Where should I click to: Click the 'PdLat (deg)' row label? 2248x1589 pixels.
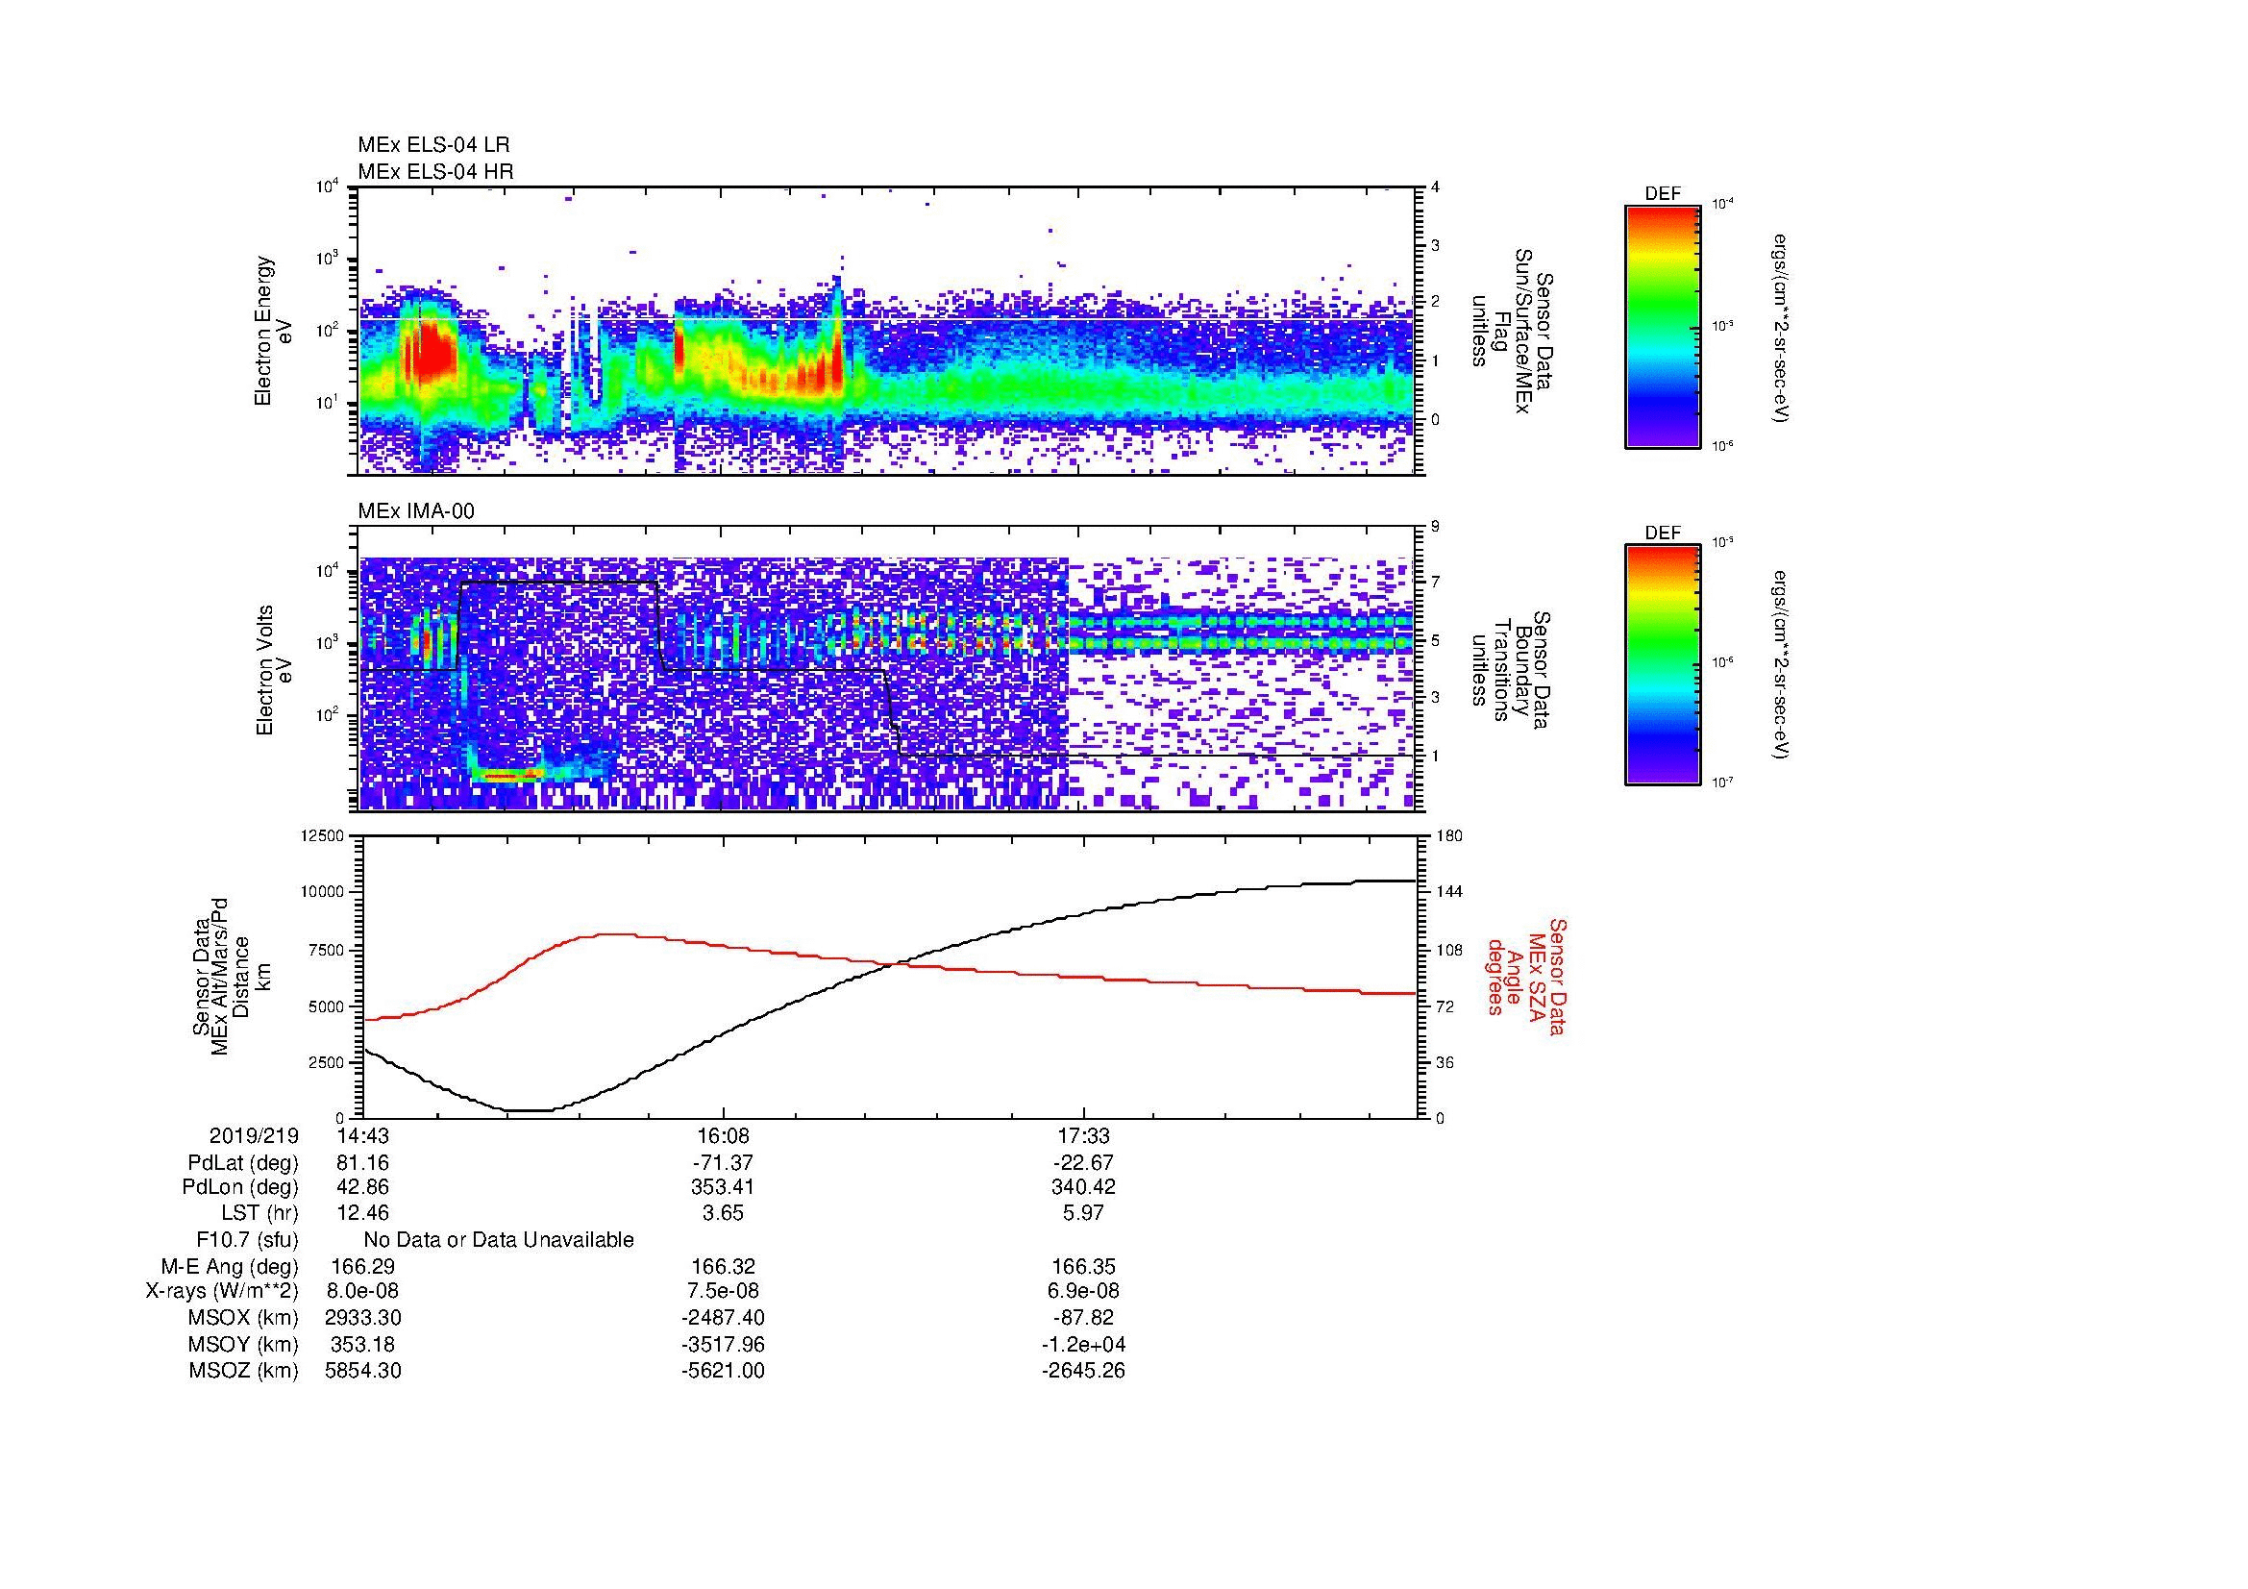coord(243,1163)
